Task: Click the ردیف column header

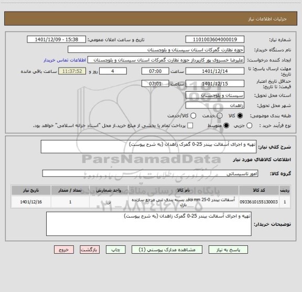Action: [x=285, y=190]
